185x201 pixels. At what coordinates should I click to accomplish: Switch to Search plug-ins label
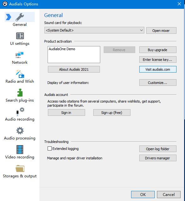[x=20, y=100]
